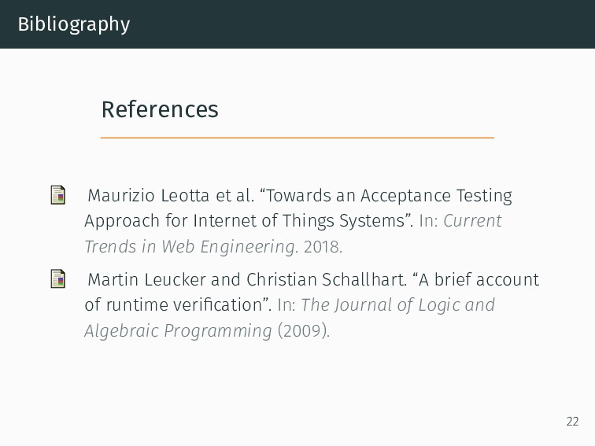Select the Bibliography slide title
The width and height of the screenshot is (595, 446).
tap(74, 24)
